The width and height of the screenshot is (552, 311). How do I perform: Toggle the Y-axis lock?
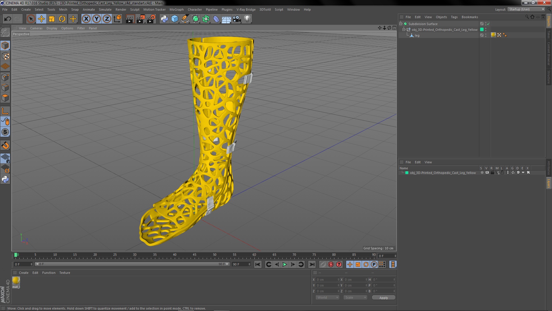coord(97,19)
